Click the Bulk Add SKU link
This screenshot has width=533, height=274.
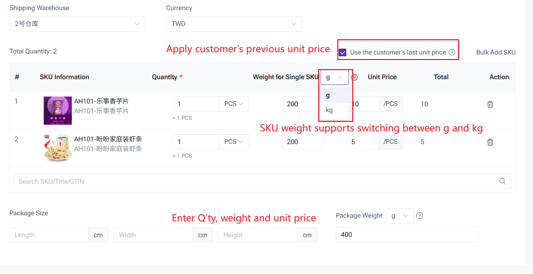496,52
